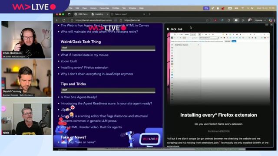Click 'start' bar under Weird/Geek Tech Thing

coord(108,48)
